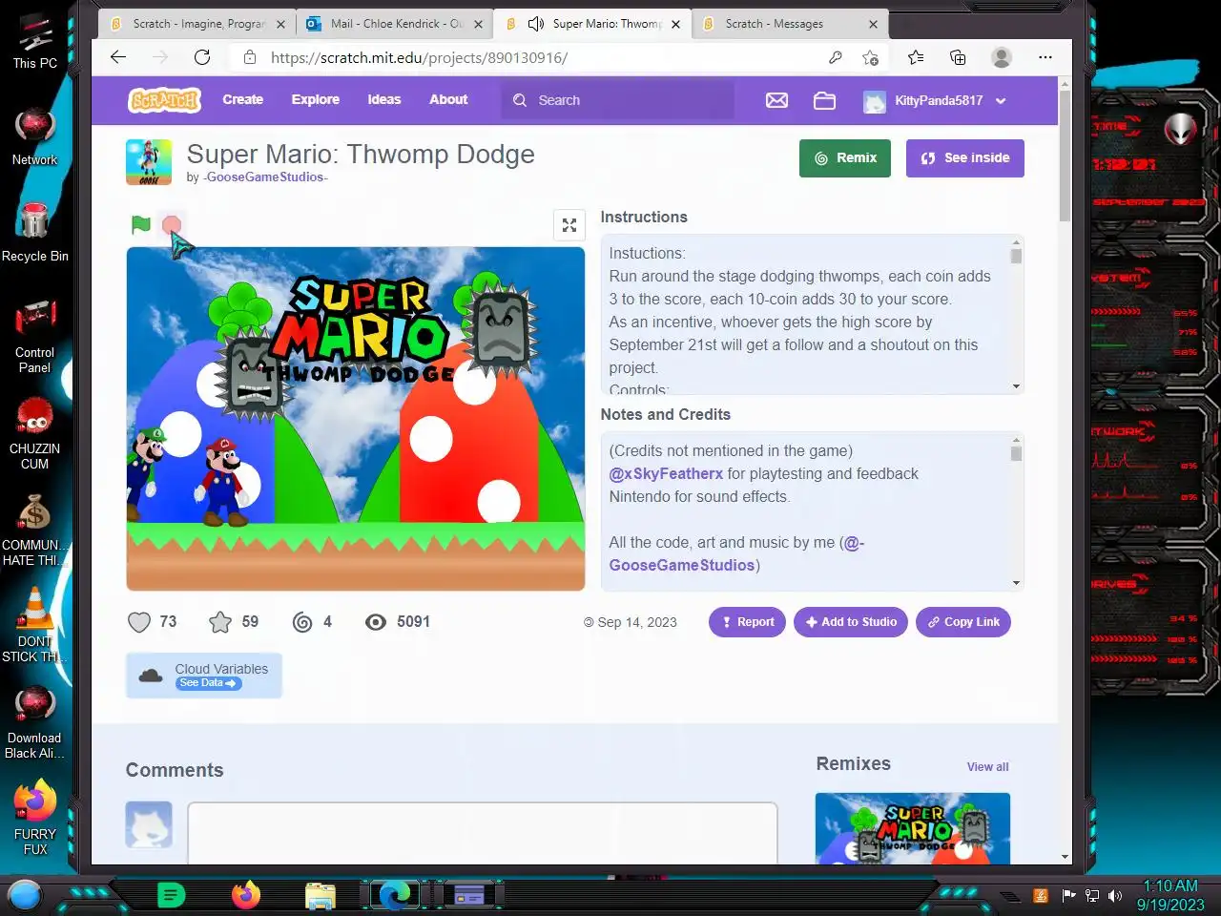Click the project stage game canvas
This screenshot has height=916, width=1221.
(356, 419)
